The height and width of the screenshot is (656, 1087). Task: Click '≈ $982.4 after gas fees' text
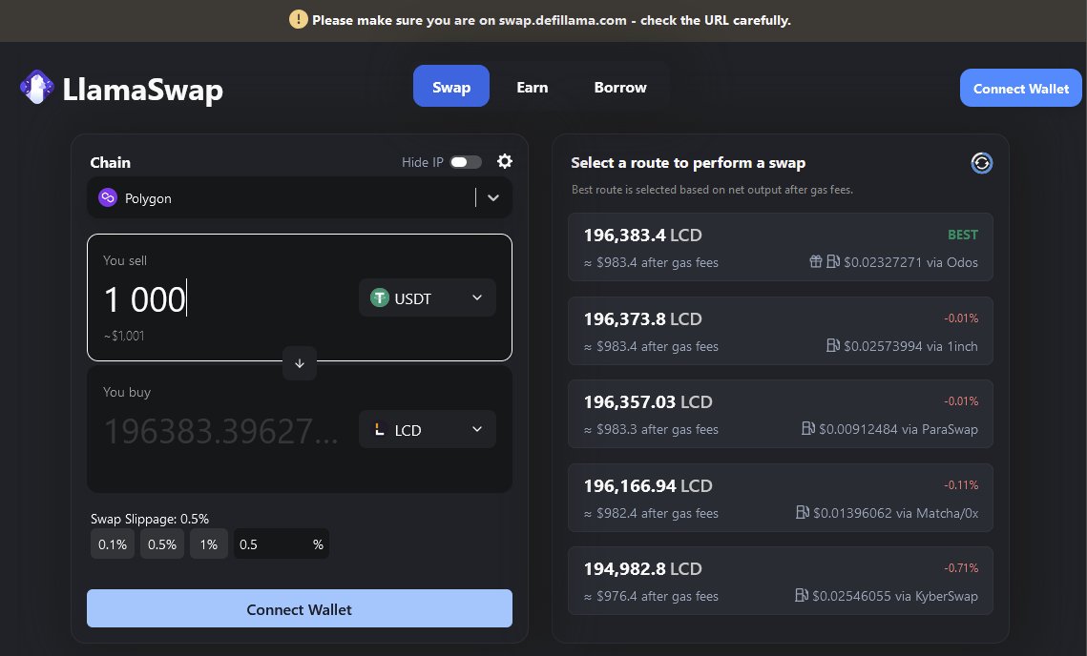pyautogui.click(x=651, y=513)
